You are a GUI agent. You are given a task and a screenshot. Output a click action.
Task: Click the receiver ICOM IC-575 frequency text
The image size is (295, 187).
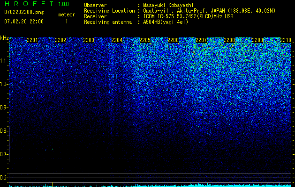pos(188,16)
